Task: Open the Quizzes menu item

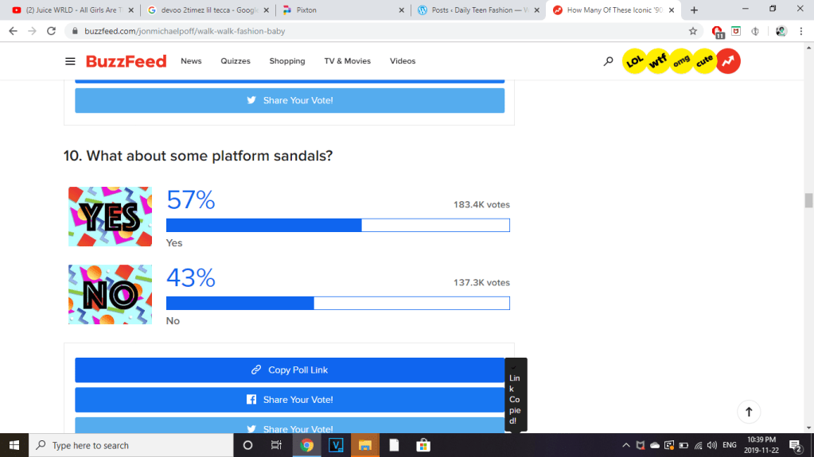Action: point(236,61)
